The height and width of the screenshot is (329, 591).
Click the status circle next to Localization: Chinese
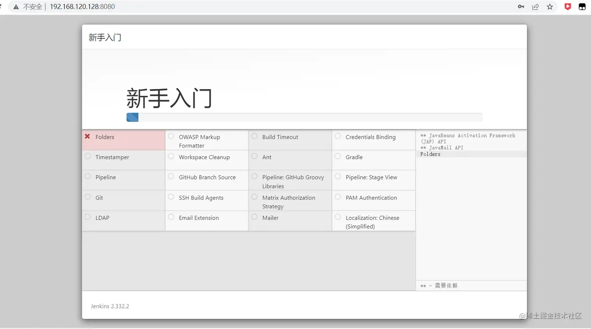(x=338, y=217)
